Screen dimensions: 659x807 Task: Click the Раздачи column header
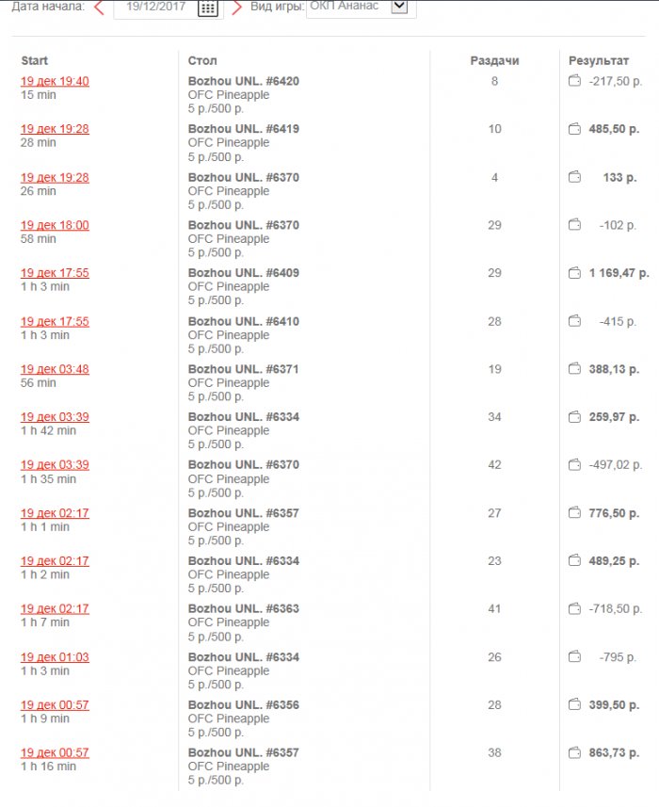click(x=494, y=61)
